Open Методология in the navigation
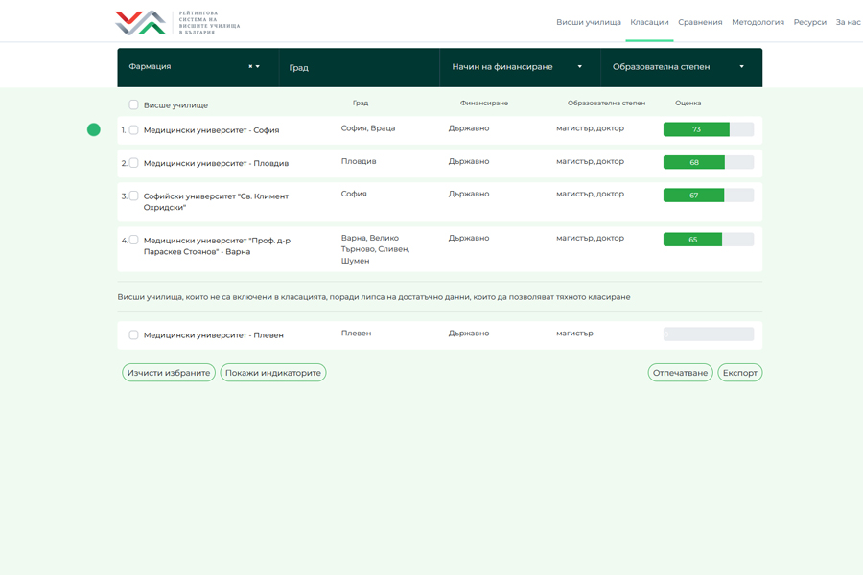Viewport: 863px width, 575px height. point(758,22)
